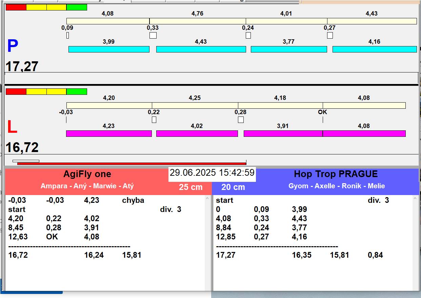Click the 25 cm jump height label
The width and height of the screenshot is (421, 298).
tap(191, 187)
